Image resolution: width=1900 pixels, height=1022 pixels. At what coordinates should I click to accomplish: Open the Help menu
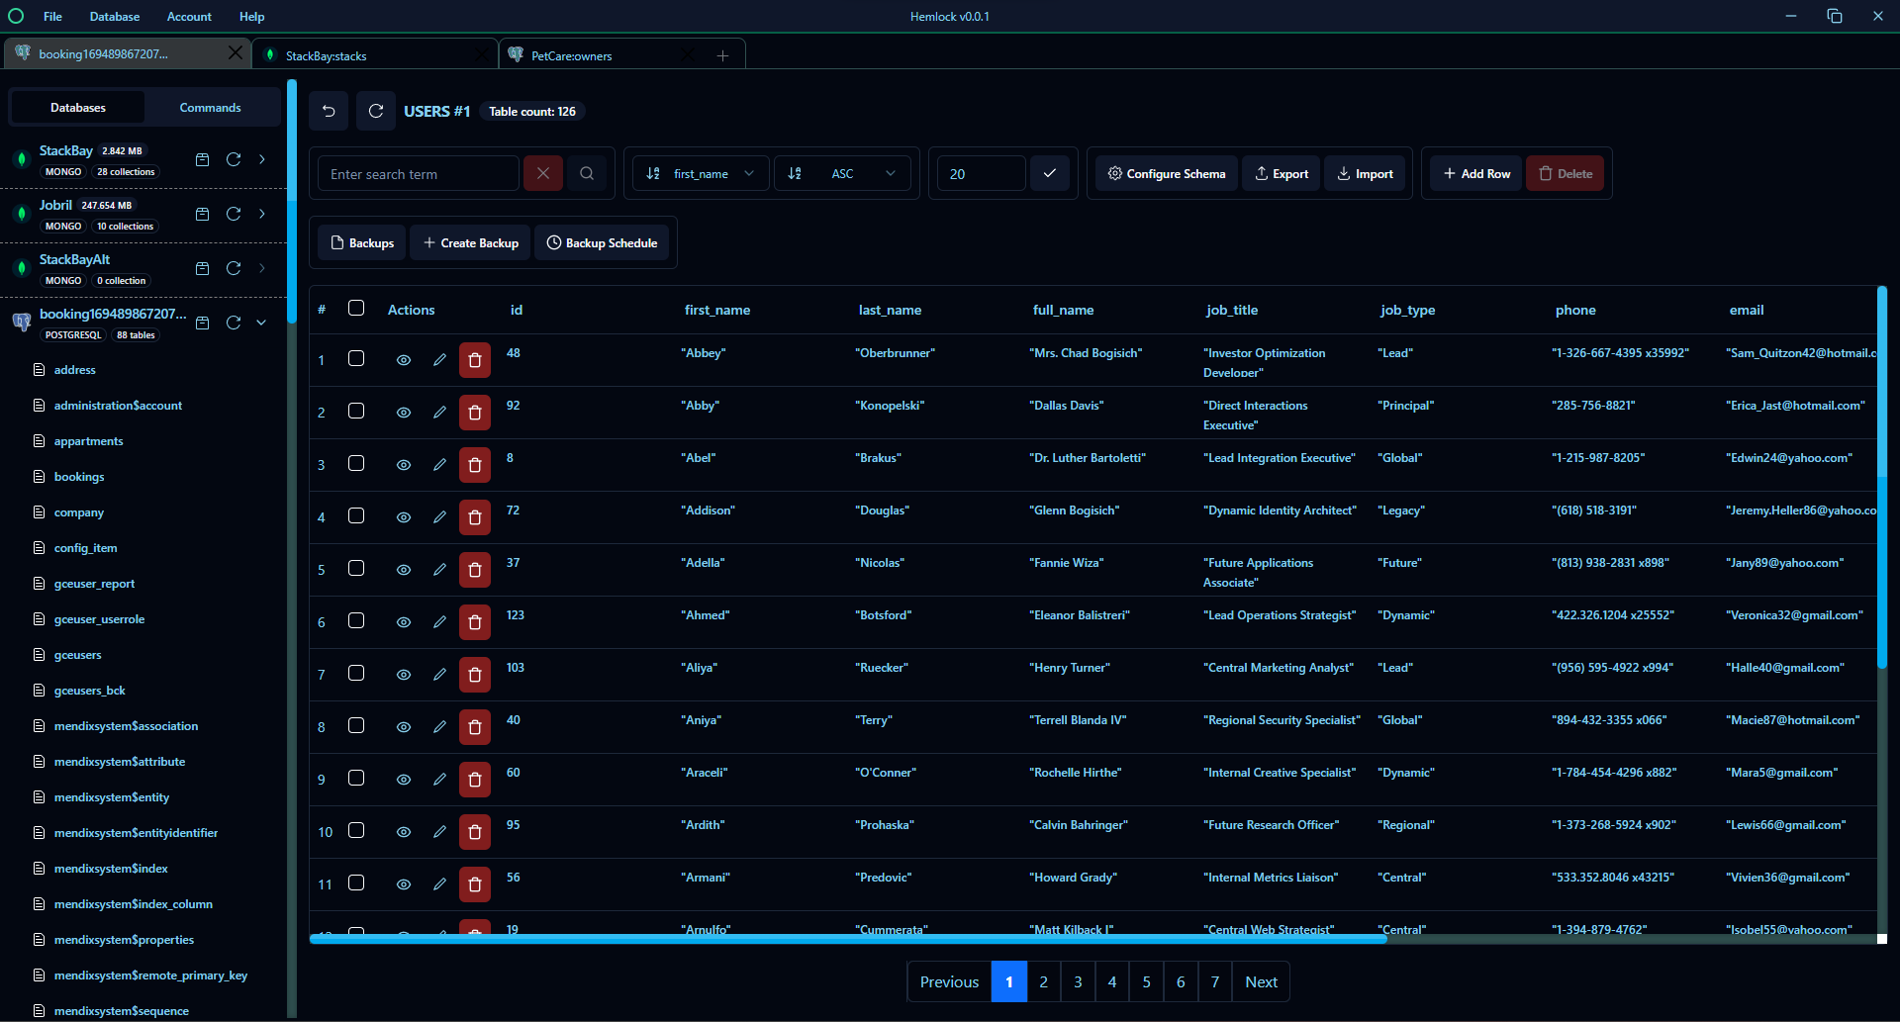coord(251,16)
